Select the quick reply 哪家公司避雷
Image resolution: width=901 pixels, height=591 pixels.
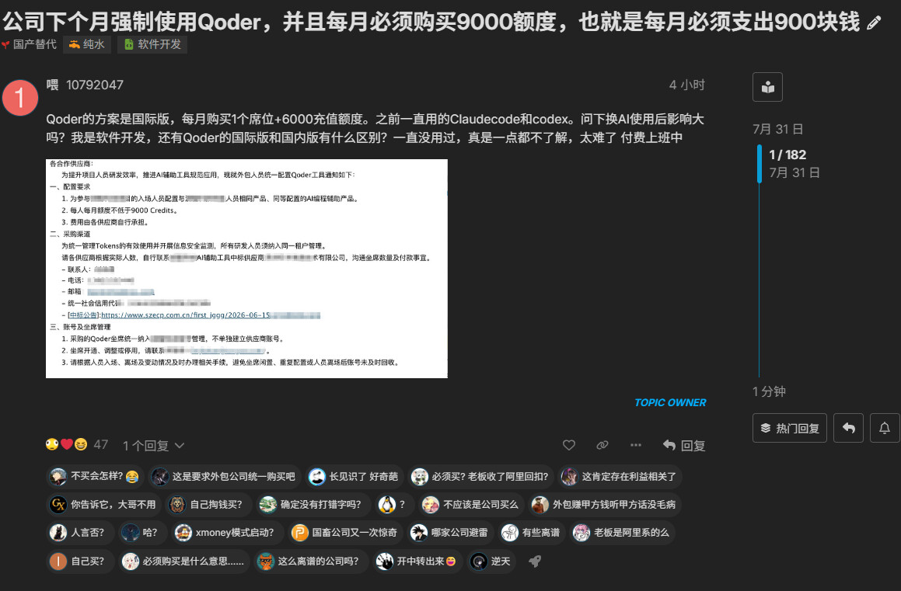(451, 533)
